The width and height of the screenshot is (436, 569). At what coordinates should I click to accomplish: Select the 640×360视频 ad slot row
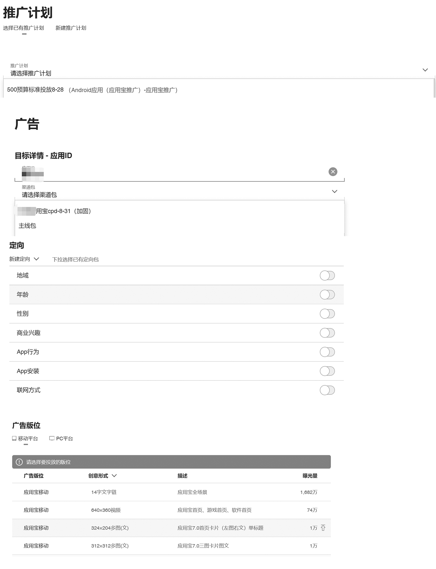click(x=171, y=510)
